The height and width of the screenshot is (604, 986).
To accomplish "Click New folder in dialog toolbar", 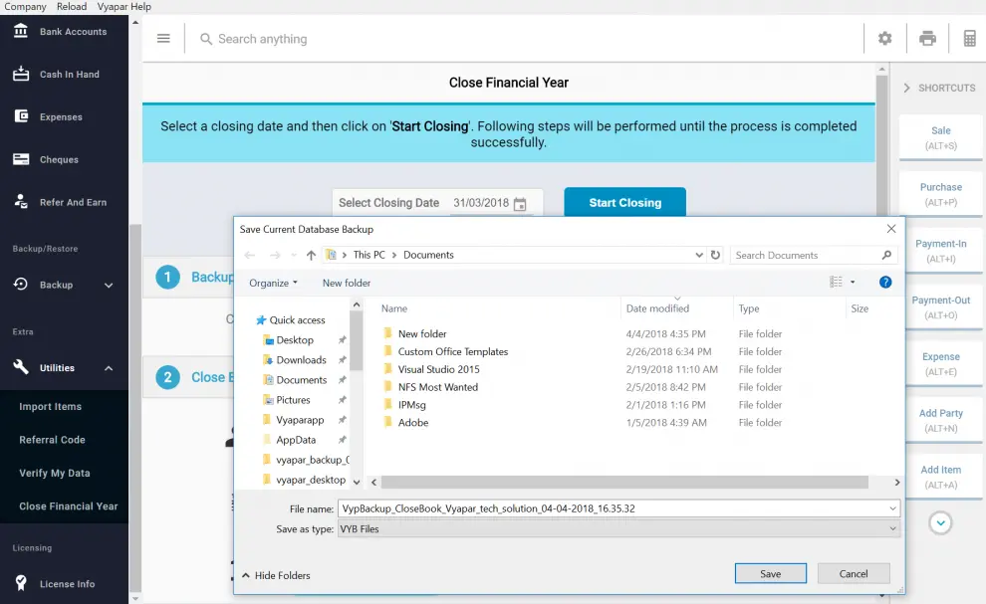I will [347, 283].
